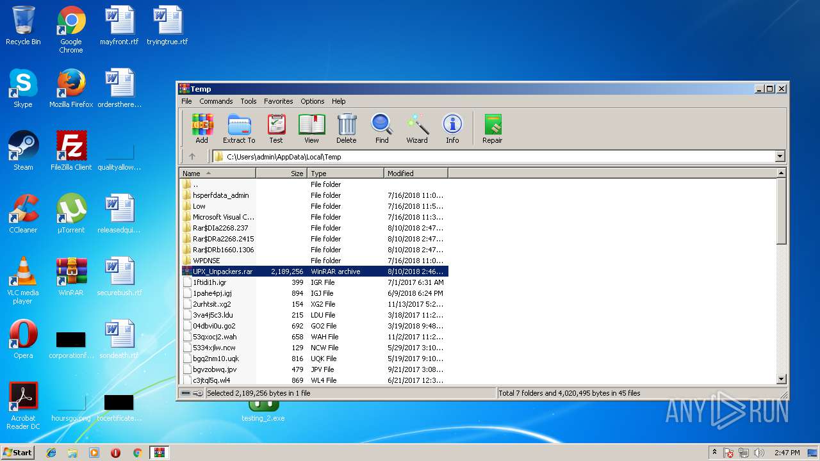
Task: Open the File menu
Action: [x=186, y=101]
